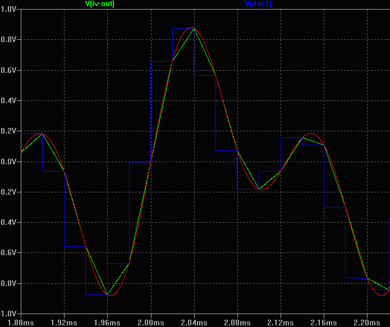Click the blue V(dac1) trace label
Screen dimensions: 390x327
(x=258, y=4)
